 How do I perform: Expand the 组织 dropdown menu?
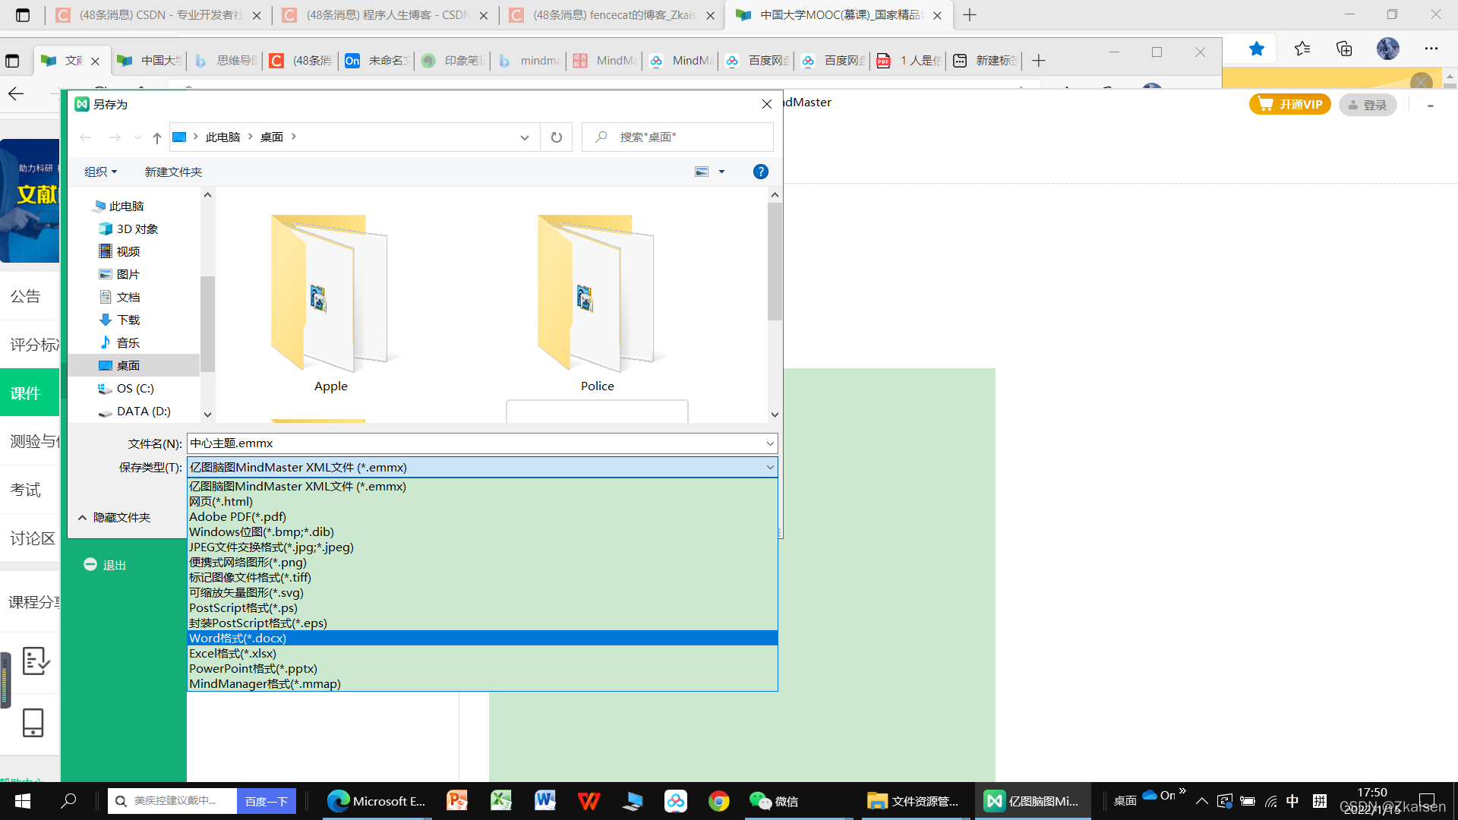(100, 172)
